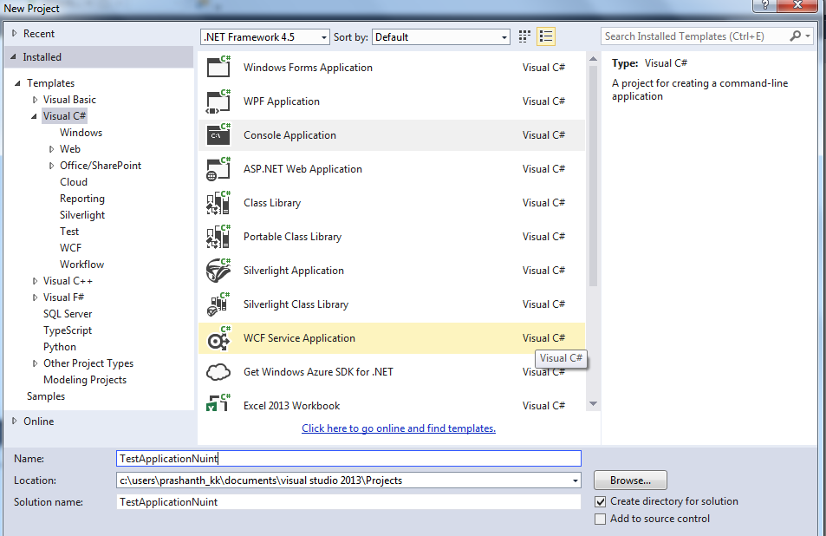Select the "Excel 2013 Workbook" row text

291,406
